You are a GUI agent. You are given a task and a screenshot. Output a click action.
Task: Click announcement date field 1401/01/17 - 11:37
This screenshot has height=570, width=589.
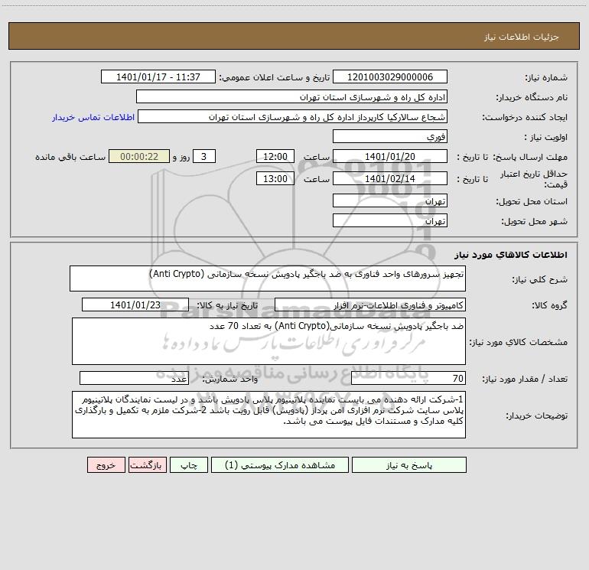(x=158, y=77)
